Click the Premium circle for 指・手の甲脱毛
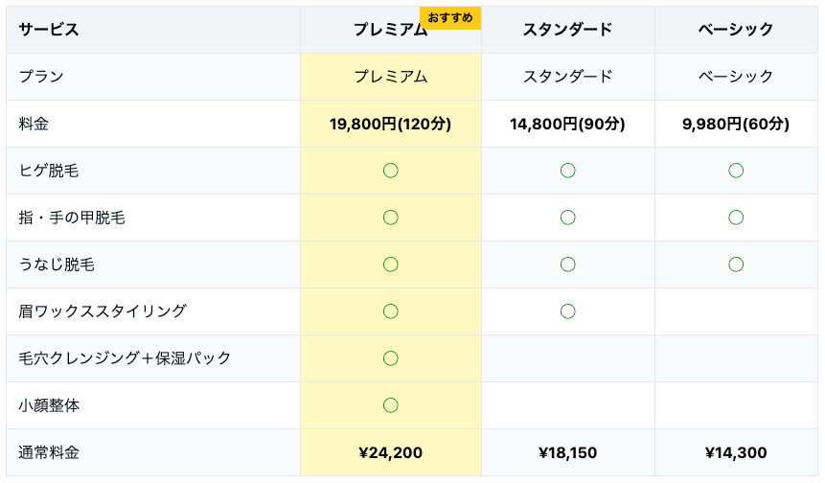Screen dimensions: 825x483 pyautogui.click(x=390, y=218)
